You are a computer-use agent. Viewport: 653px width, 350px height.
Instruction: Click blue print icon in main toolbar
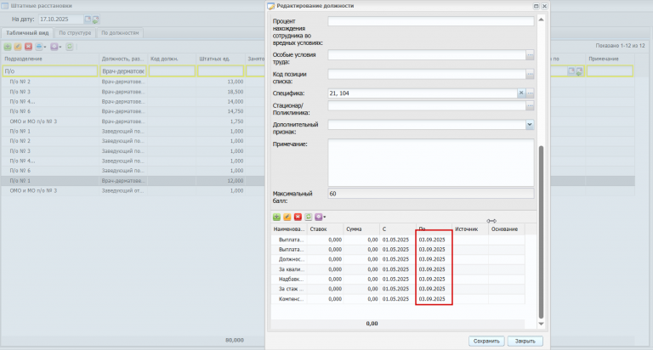pyautogui.click(x=39, y=47)
